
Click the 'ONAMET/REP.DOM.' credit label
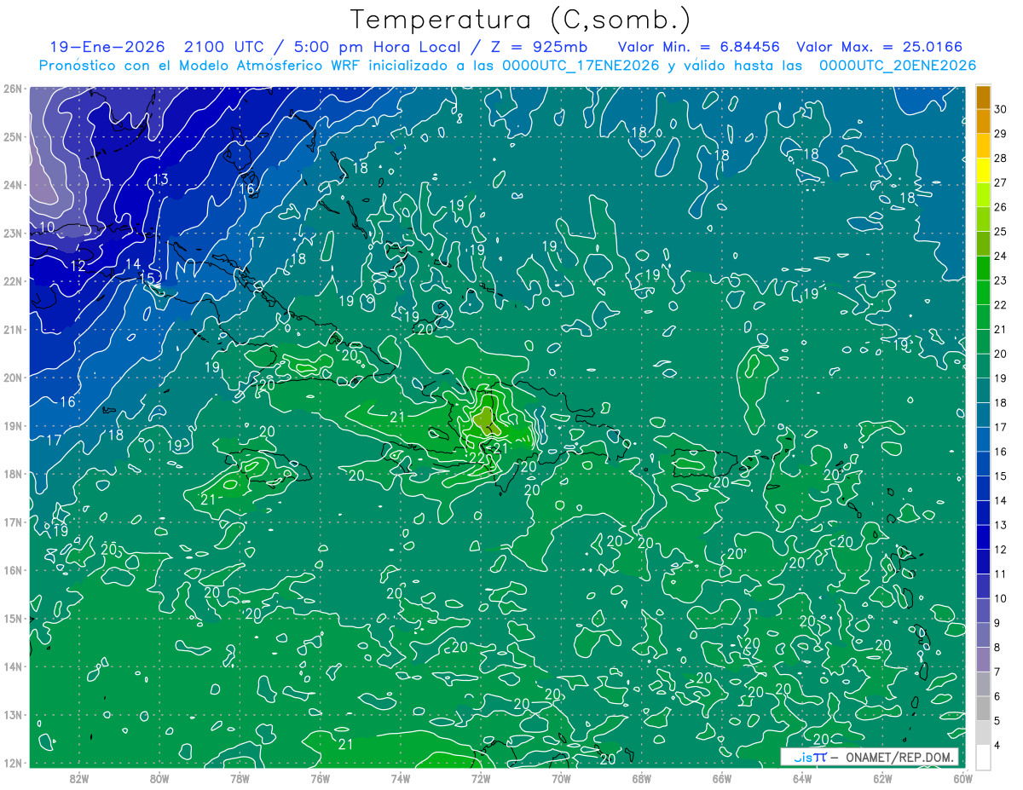click(x=899, y=757)
